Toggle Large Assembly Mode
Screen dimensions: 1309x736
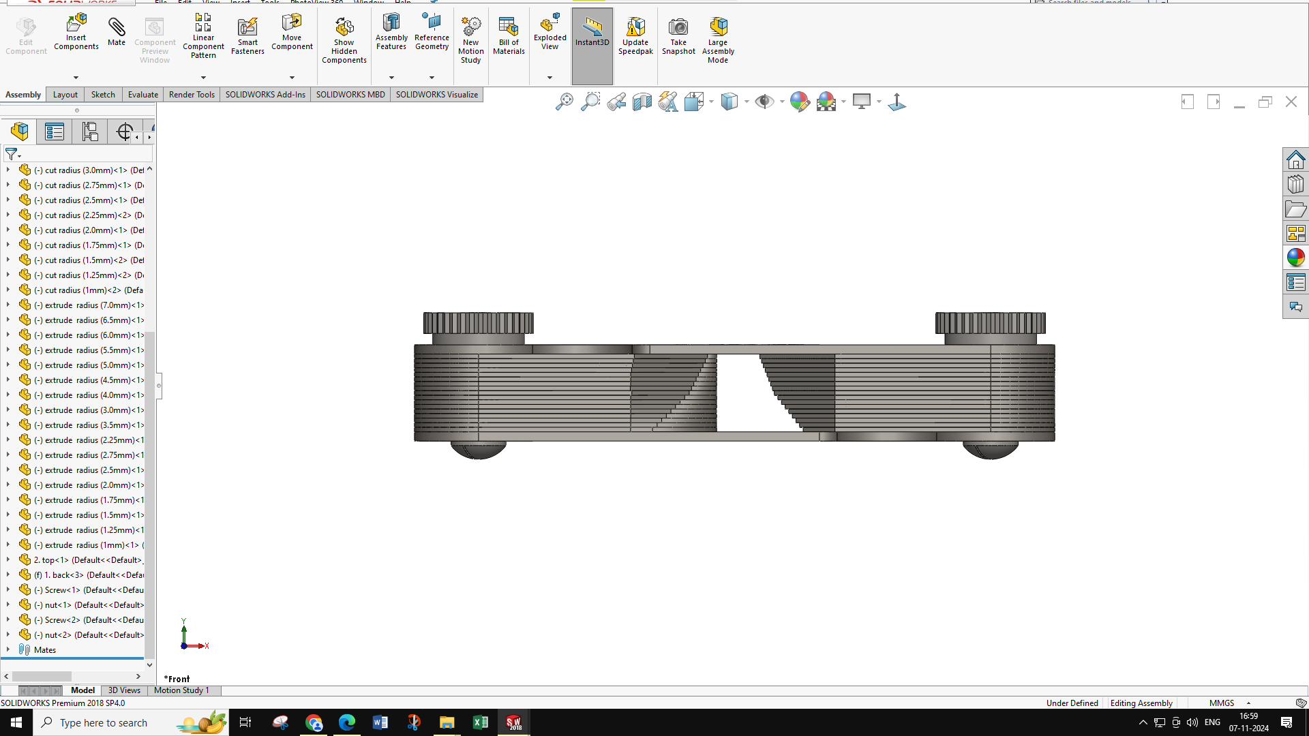coord(718,40)
